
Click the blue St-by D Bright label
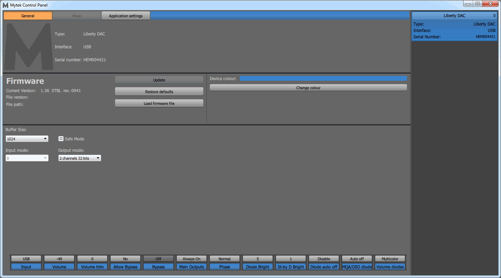coord(291,267)
